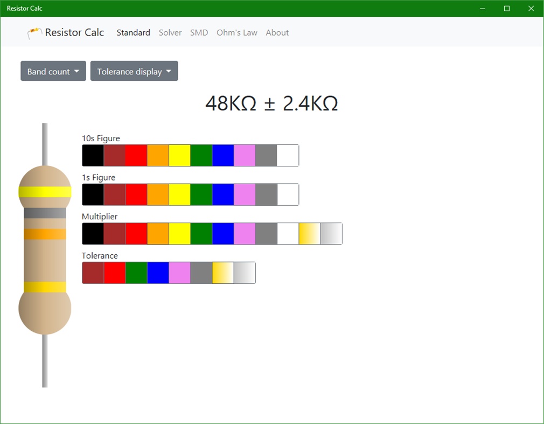Switch to the Solver tab
Screen dimensions: 544x424
click(170, 32)
